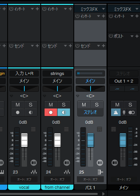The image size is (140, 196).
Task: Solo バス 1
Action: (97, 105)
